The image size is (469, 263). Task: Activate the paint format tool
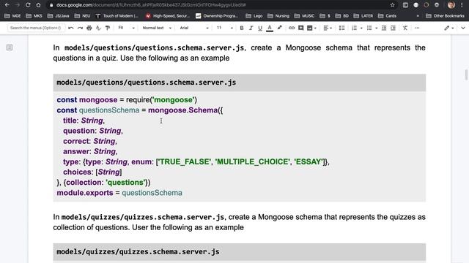[x=108, y=28]
